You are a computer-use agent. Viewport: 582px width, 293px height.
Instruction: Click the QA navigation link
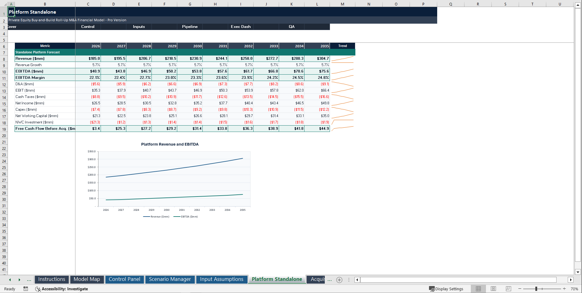pyautogui.click(x=291, y=27)
